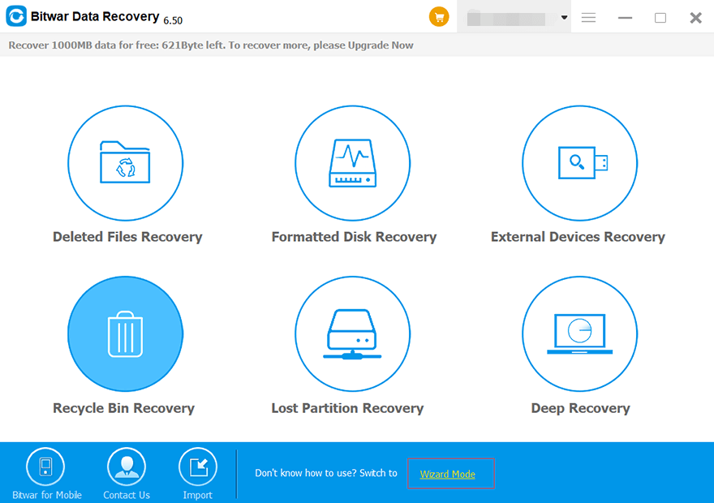Maximize the Bitwar Data Recovery window
The height and width of the screenshot is (503, 714).
660,18
